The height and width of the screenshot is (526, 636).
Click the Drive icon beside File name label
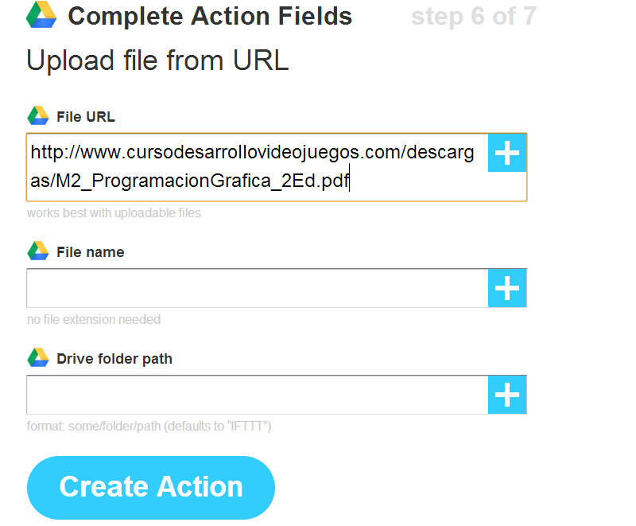click(38, 251)
